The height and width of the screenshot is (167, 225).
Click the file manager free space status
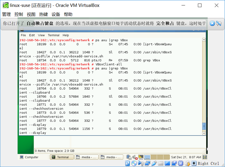55,151
